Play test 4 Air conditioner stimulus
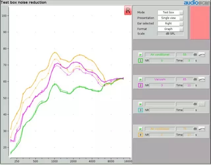 tap(140, 129)
